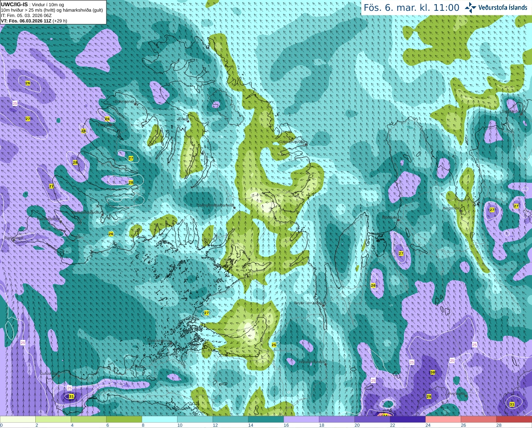Click the red above-28 legend swatch

[x=514, y=419]
